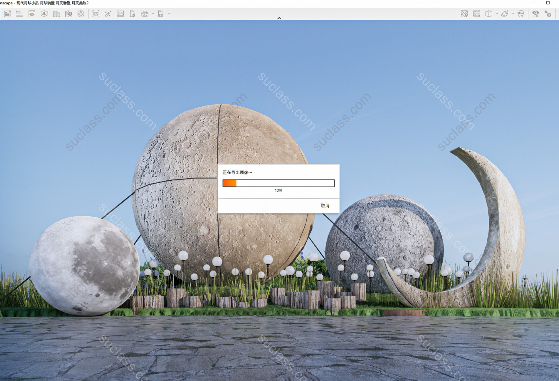Open the visual settings eye icon
This screenshot has width=559, height=381.
click(535, 14)
